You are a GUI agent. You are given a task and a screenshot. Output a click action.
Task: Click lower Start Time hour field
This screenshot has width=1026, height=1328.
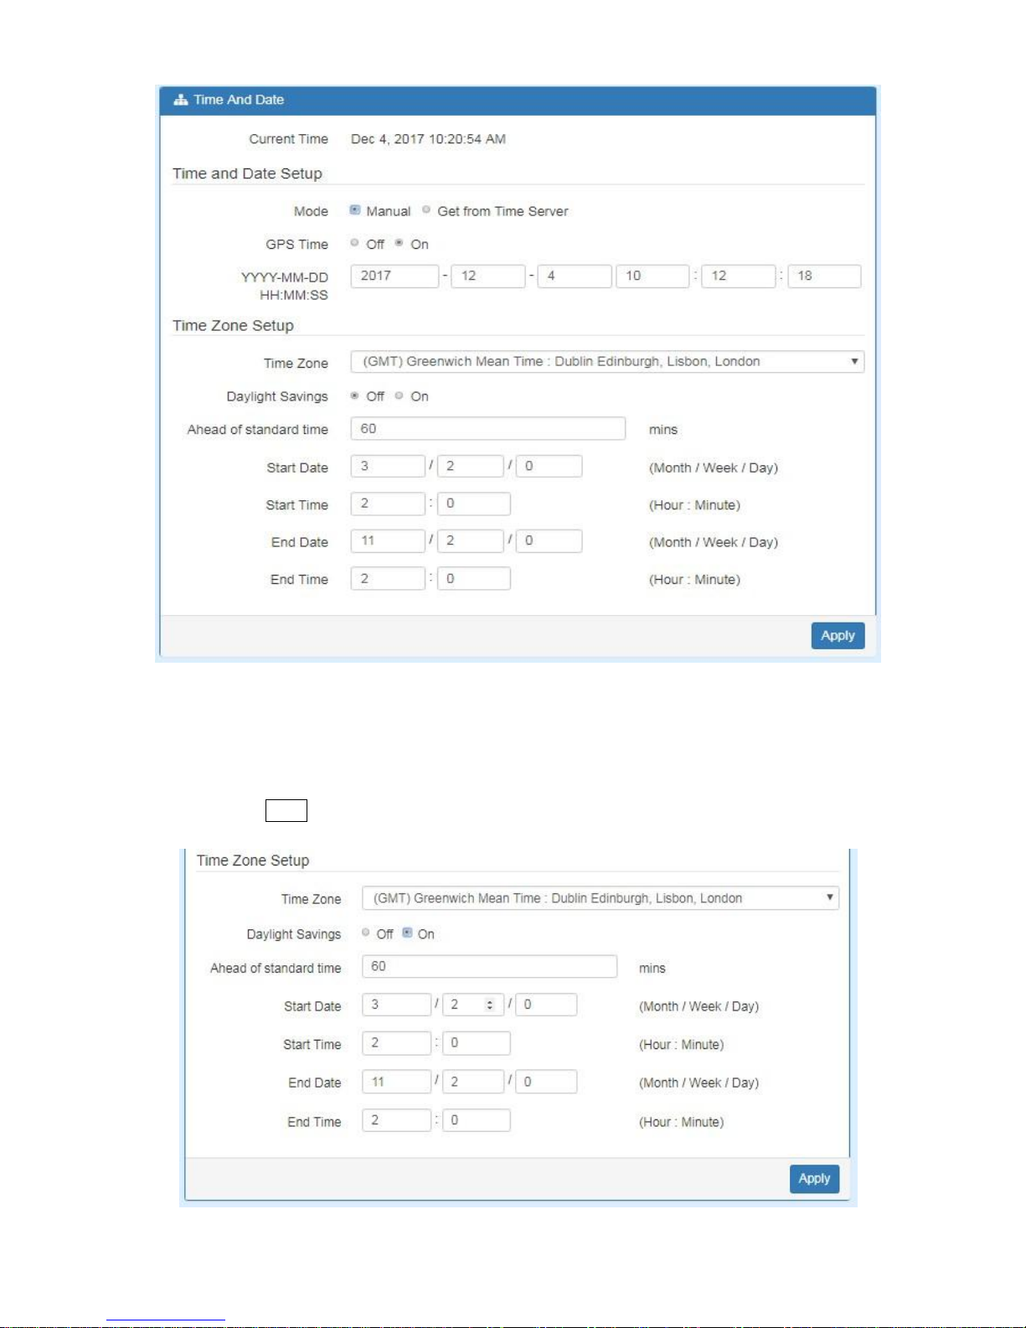pos(397,1043)
